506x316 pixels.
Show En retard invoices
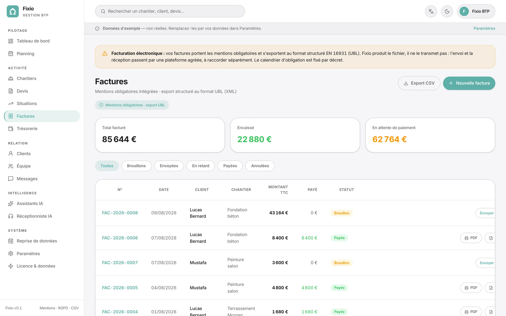click(201, 166)
